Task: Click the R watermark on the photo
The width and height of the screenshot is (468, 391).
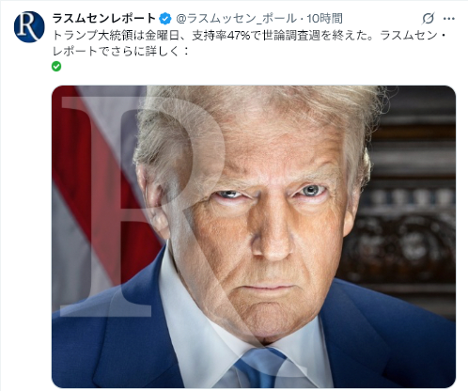Action: click(x=141, y=207)
